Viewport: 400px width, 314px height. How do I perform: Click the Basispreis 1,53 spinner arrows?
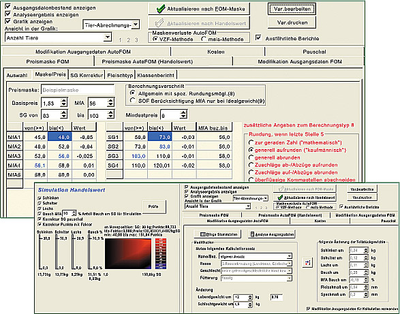tap(64, 103)
